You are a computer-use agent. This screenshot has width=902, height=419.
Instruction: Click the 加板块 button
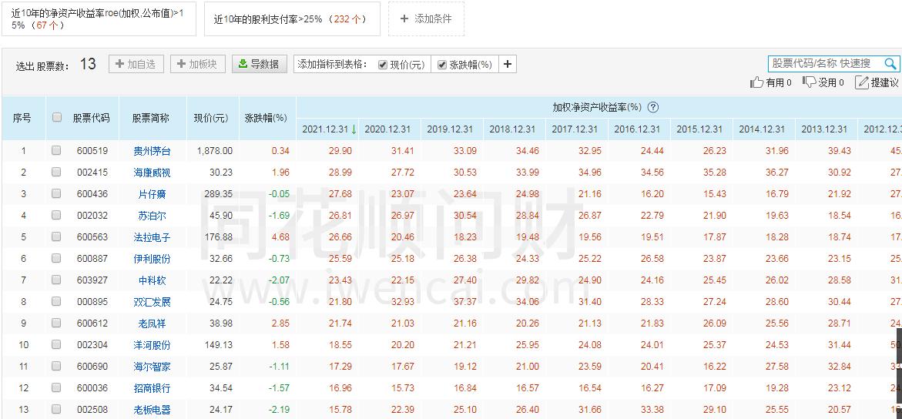point(198,64)
